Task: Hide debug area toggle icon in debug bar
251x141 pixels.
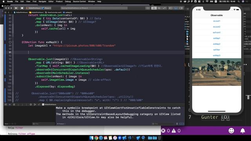Action: [5, 105]
